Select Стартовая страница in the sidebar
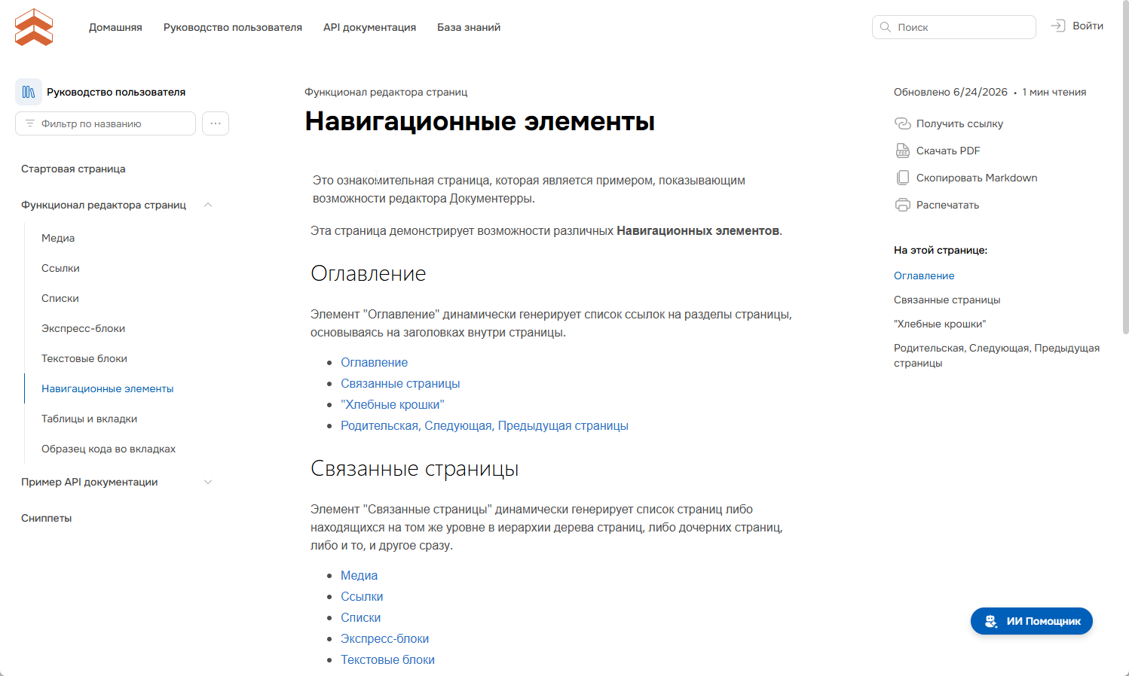This screenshot has height=676, width=1129. (x=73, y=169)
